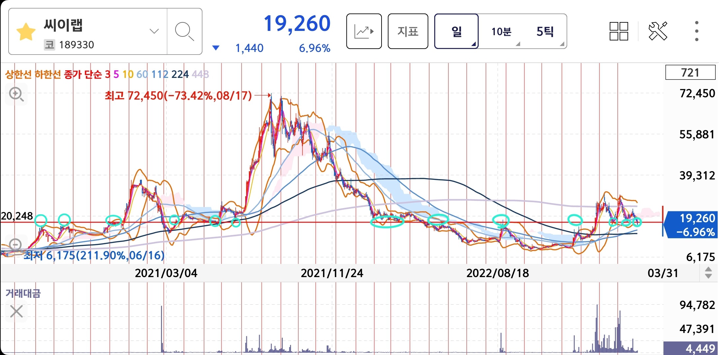Zoom out chart with minus magnifier

point(15,245)
